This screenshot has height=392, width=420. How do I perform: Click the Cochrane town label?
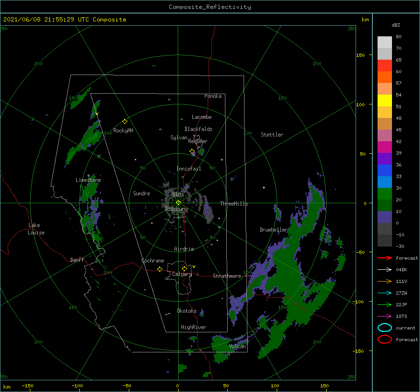(x=153, y=261)
